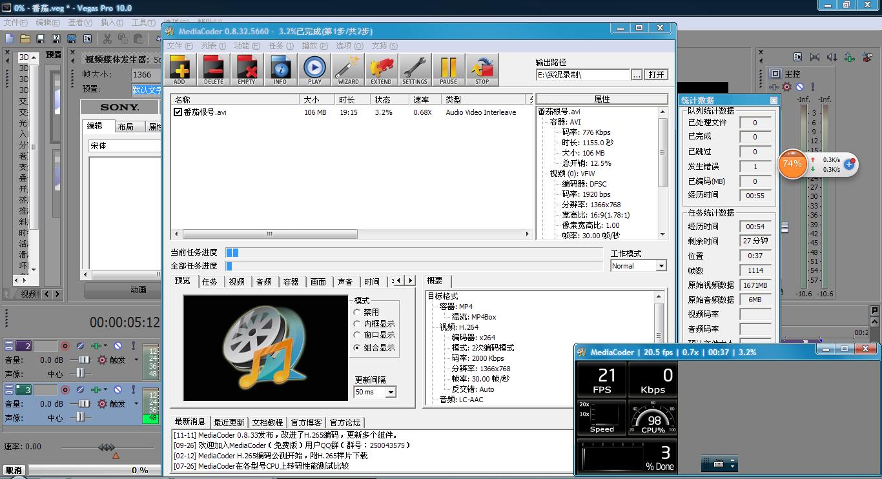Invert phase on audio track 2
Image resolution: width=882 pixels, height=479 pixels.
point(81,346)
